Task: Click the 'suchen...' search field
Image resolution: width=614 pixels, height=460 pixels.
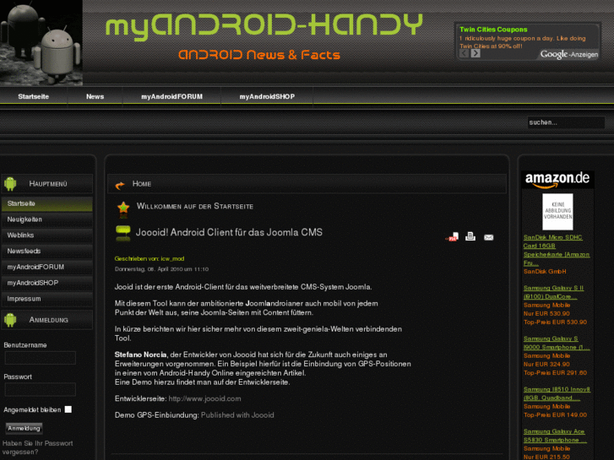Action: tap(566, 122)
